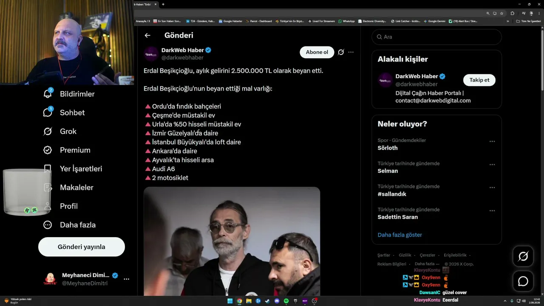Open Sohbet chat in sidebar
The height and width of the screenshot is (306, 544).
(64, 113)
